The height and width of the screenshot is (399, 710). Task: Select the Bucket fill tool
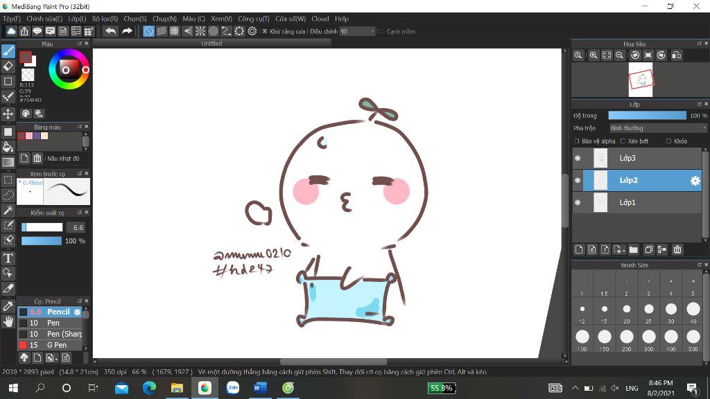[x=8, y=147]
